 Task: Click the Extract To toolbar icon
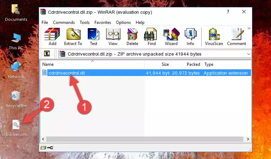[x=73, y=37]
